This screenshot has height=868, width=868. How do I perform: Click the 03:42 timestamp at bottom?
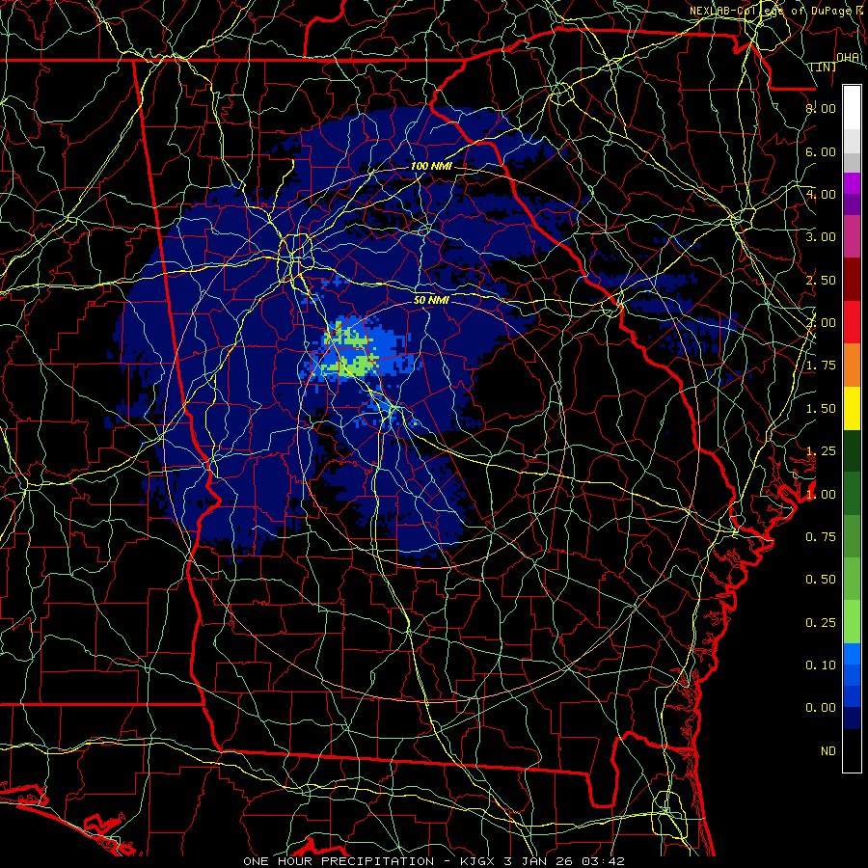tap(602, 861)
